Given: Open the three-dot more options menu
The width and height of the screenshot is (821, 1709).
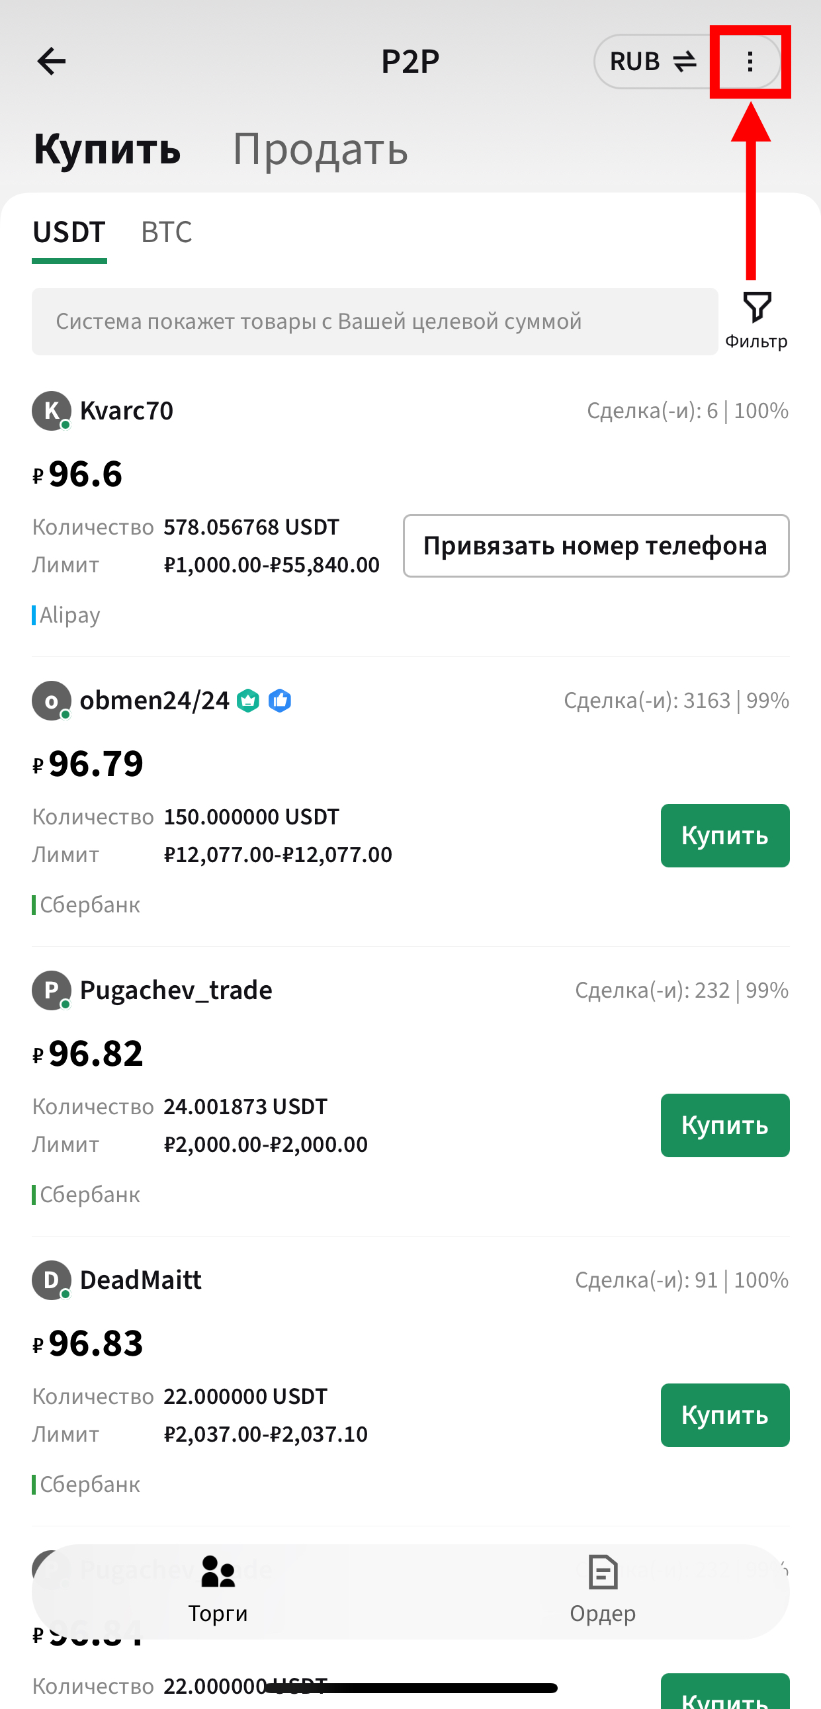Looking at the screenshot, I should tap(750, 62).
